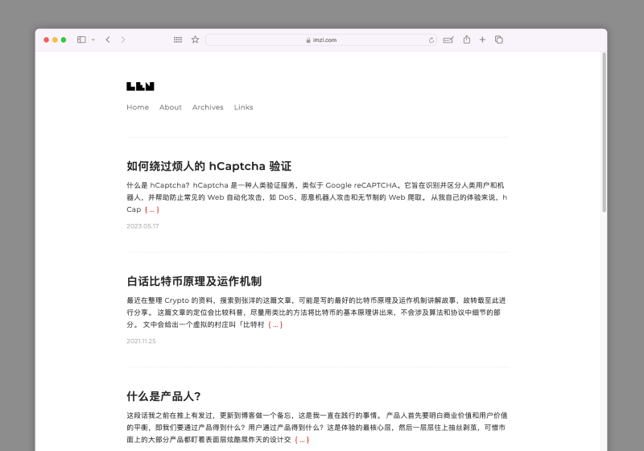The image size is (644, 451).
Task: Expand the read-more marker of 产品人 post
Action: tap(302, 440)
